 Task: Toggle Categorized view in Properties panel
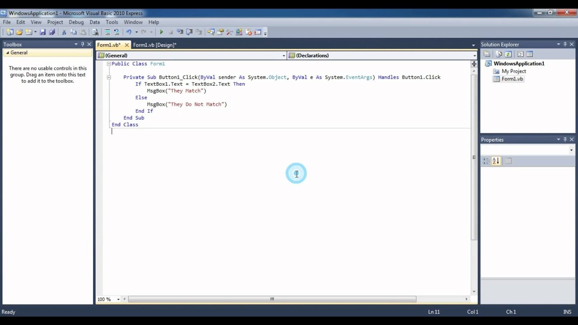click(x=486, y=161)
